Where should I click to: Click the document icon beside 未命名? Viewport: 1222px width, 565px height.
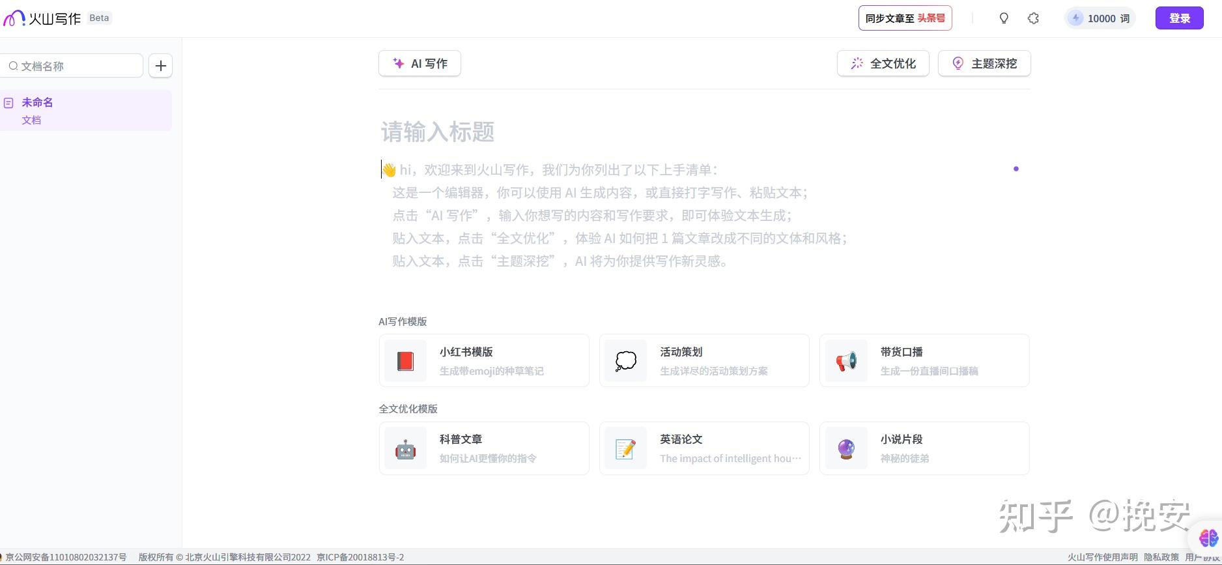pyautogui.click(x=8, y=103)
